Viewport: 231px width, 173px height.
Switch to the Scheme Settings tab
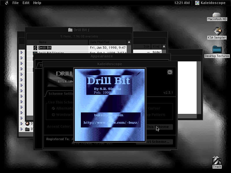[60, 94]
